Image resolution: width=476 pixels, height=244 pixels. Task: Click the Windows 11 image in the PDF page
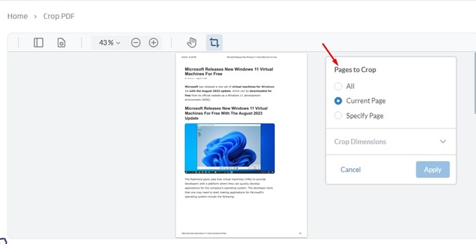[230, 148]
